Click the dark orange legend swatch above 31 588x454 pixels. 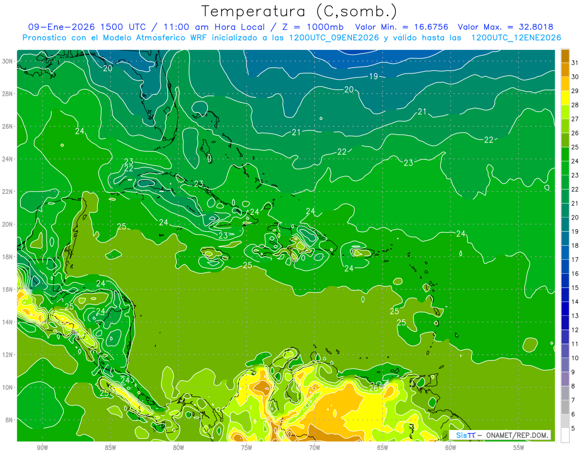pyautogui.click(x=565, y=55)
